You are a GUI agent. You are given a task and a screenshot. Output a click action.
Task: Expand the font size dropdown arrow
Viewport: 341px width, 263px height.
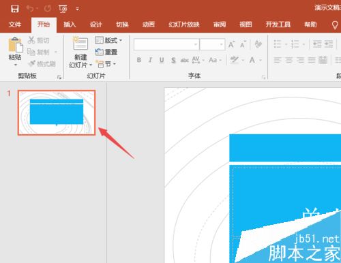[222, 44]
